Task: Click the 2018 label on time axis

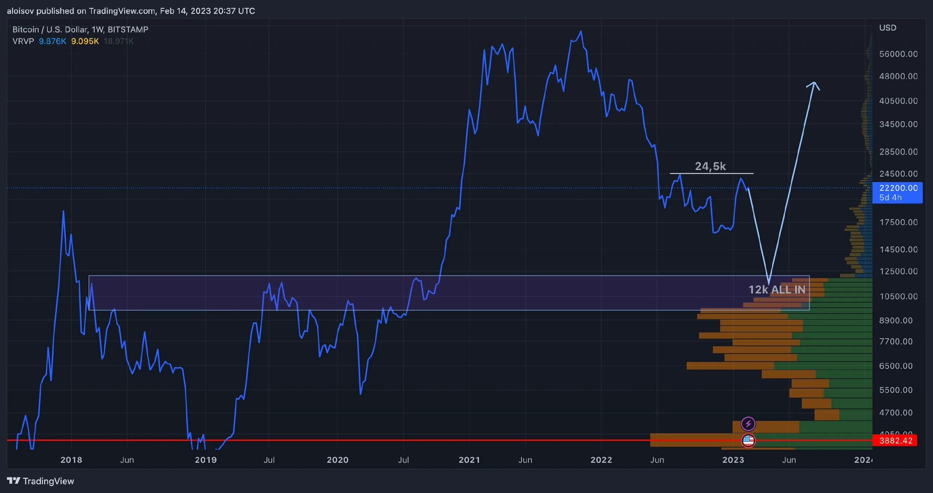Action: click(x=71, y=460)
